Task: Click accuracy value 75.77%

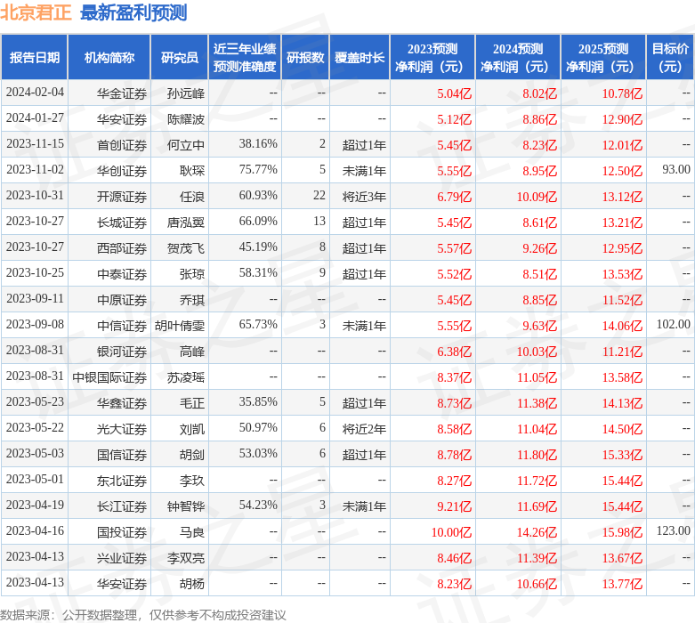Action: [x=258, y=169]
